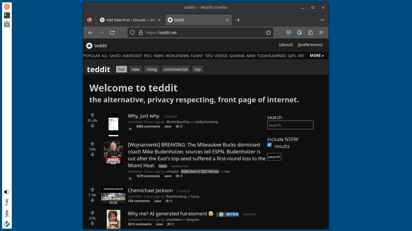Open the Firefox extensions puzzle icon
Viewport: 412px width, 231px height.
[310, 32]
